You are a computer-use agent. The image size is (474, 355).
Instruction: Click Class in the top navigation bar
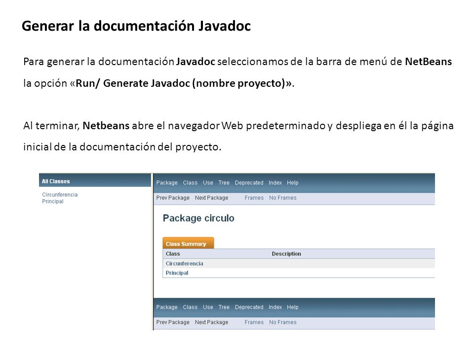coord(190,182)
